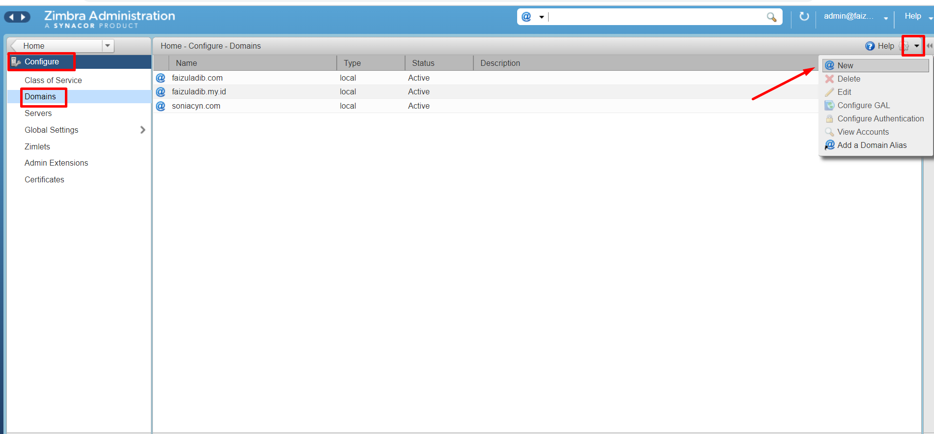Click the padlock Configure Authentication icon
This screenshot has height=434, width=934.
coord(829,118)
